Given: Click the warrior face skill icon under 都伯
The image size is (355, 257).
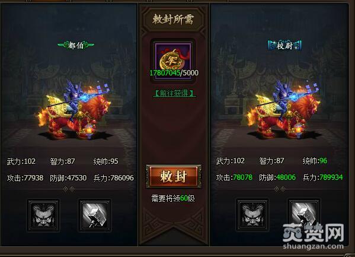Looking at the screenshot, I should (x=43, y=215).
